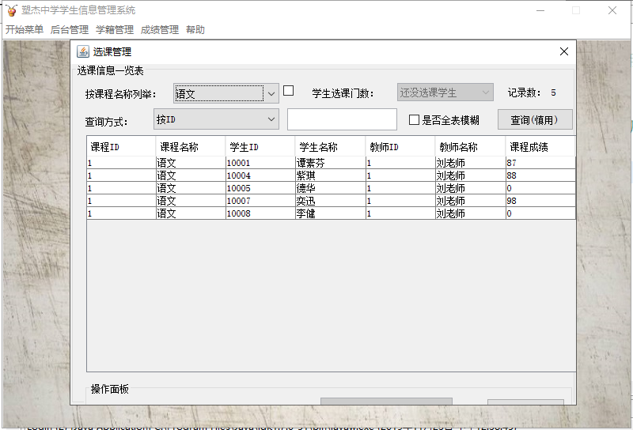
Task: Click score 0 in the 德华 row
Action: tap(540, 188)
